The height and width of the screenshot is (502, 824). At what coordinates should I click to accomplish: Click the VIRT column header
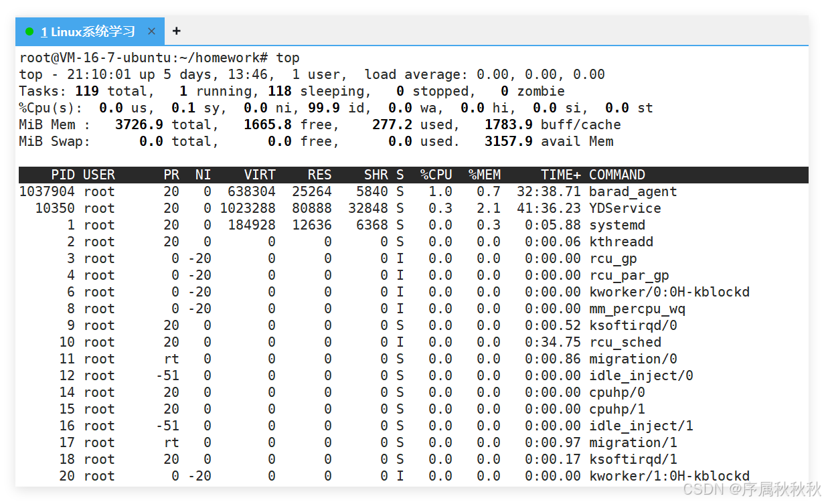[260, 175]
